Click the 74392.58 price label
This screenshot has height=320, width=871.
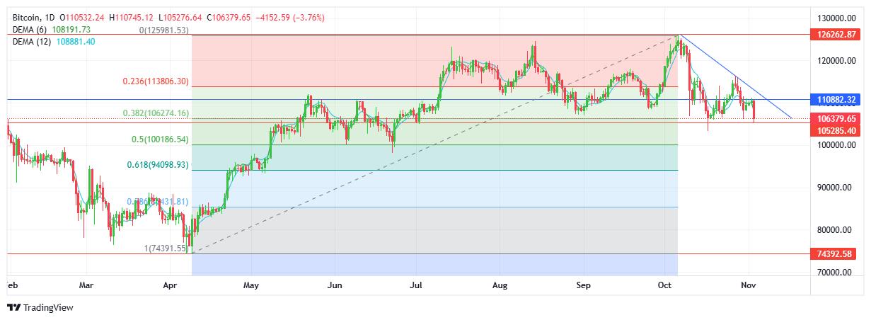(x=836, y=253)
